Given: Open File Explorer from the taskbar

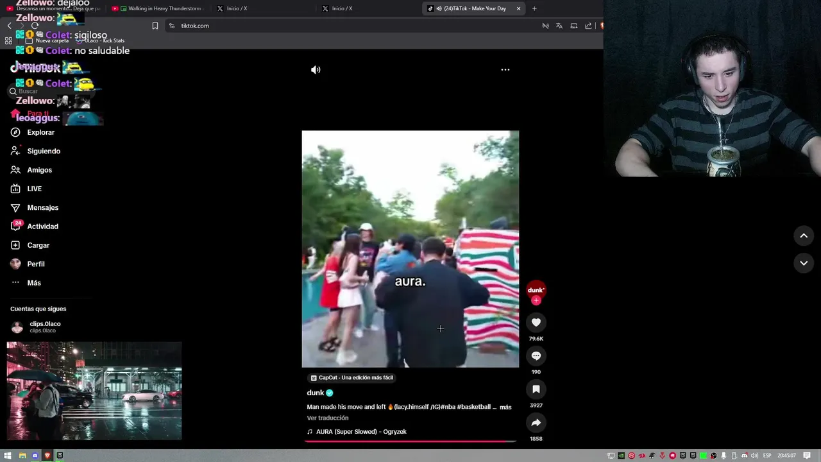Looking at the screenshot, I should pyautogui.click(x=22, y=456).
